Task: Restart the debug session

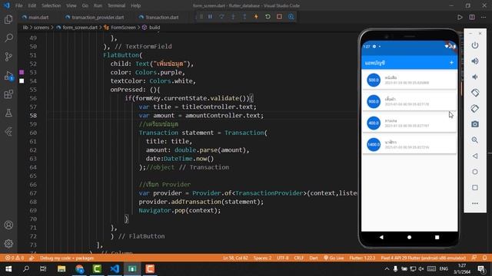Action: click(268, 17)
